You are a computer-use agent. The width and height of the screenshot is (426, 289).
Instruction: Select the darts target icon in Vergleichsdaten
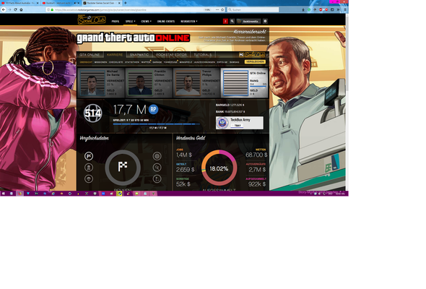pyautogui.click(x=157, y=156)
